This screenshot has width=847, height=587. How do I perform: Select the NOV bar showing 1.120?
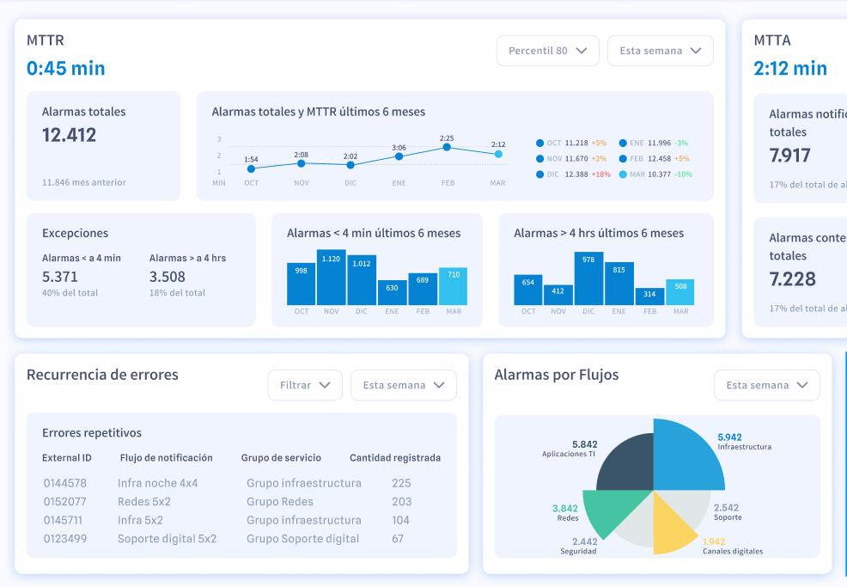[x=331, y=275]
